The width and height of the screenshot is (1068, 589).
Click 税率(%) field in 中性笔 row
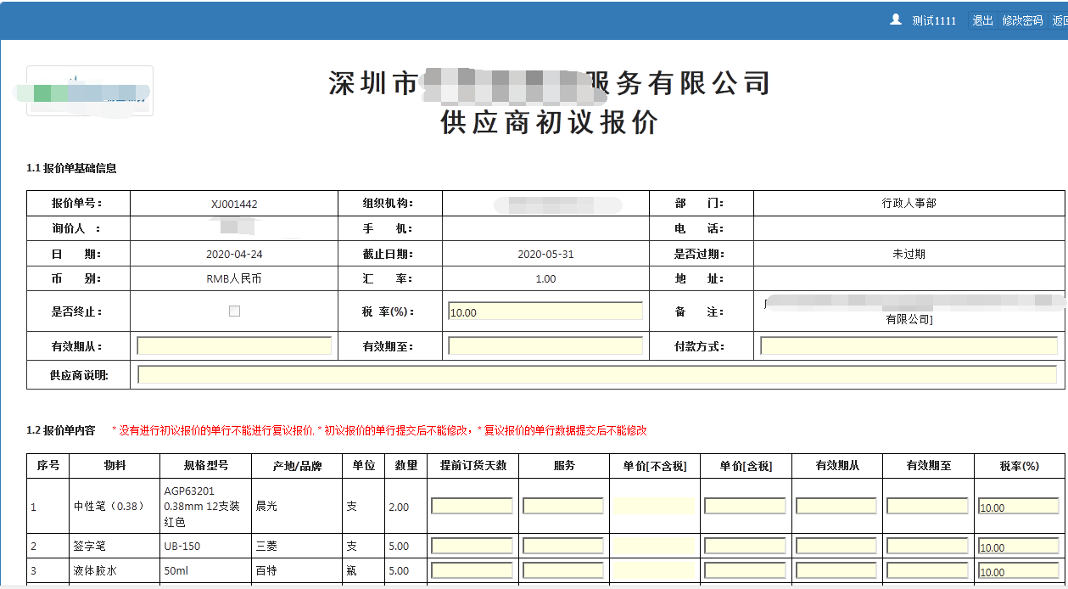1018,506
